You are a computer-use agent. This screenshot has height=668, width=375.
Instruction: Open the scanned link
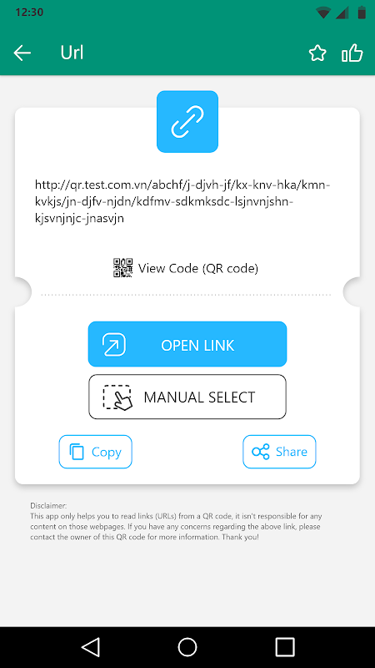(x=187, y=344)
